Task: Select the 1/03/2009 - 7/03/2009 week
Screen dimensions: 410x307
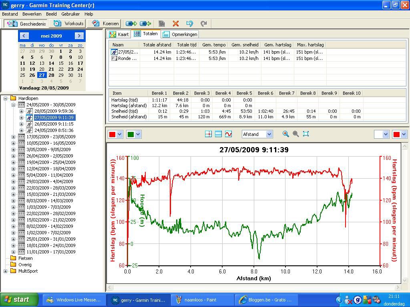Action: [48, 207]
